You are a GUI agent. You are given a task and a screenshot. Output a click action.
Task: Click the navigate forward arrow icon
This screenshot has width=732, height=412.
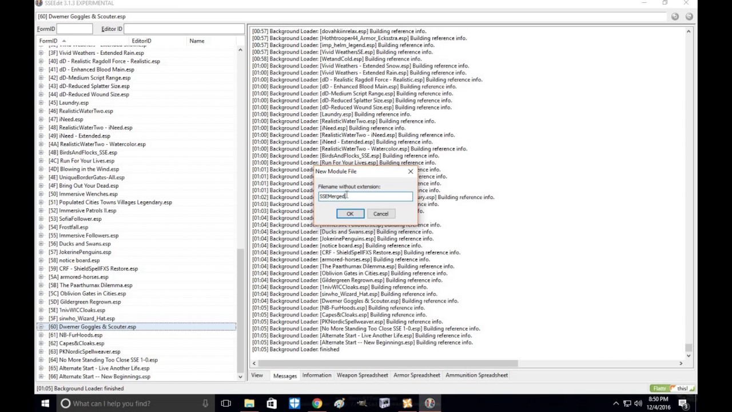[689, 17]
